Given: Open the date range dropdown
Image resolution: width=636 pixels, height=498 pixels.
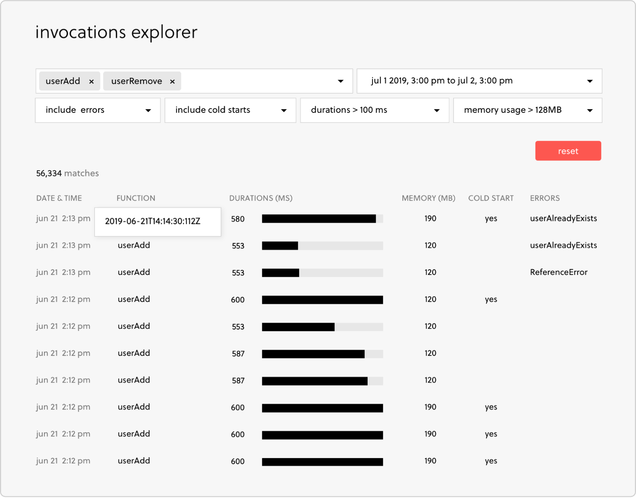Looking at the screenshot, I should (479, 81).
